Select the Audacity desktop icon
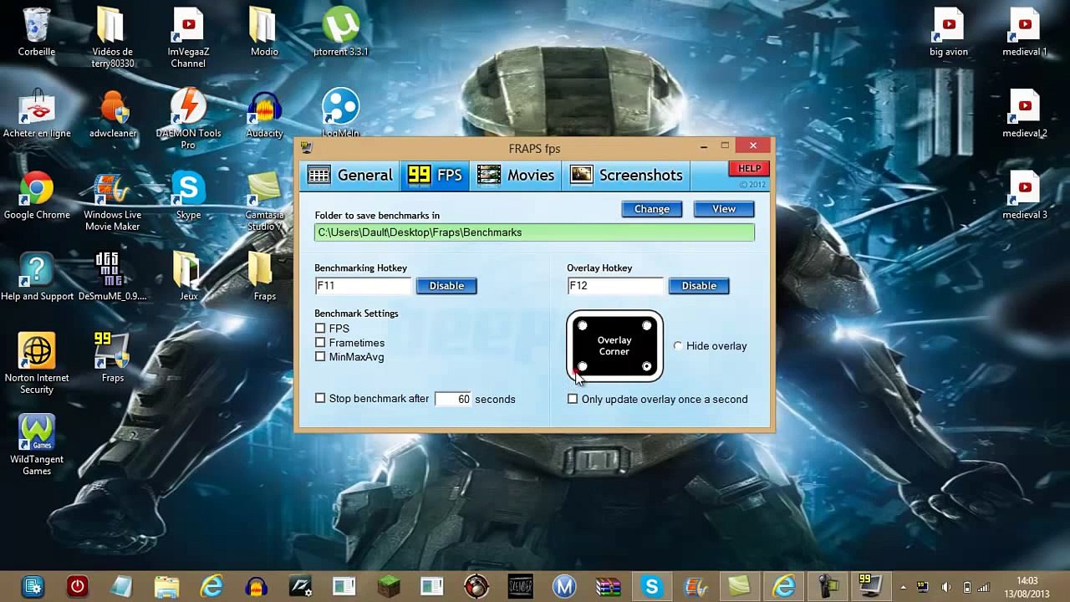Image resolution: width=1070 pixels, height=602 pixels. [x=264, y=114]
